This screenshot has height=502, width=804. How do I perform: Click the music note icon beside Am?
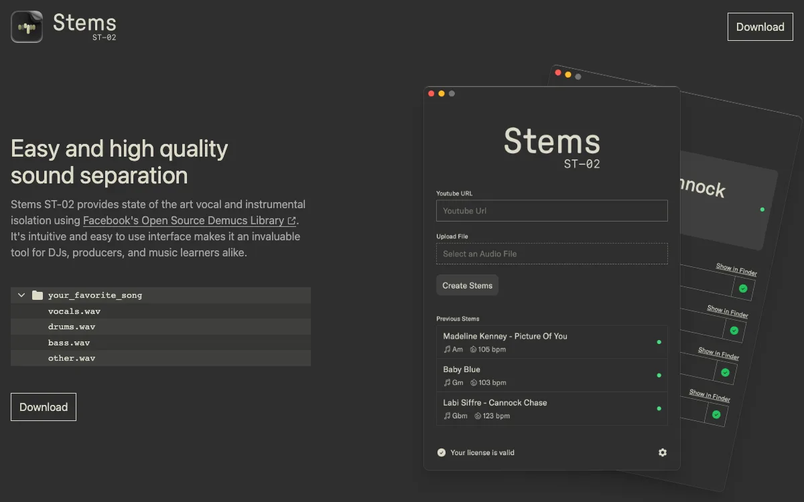click(x=447, y=349)
